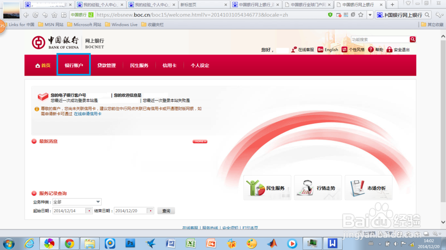The height and width of the screenshot is (250, 446).
Task: Open the Windows Start menu
Action: point(8,244)
